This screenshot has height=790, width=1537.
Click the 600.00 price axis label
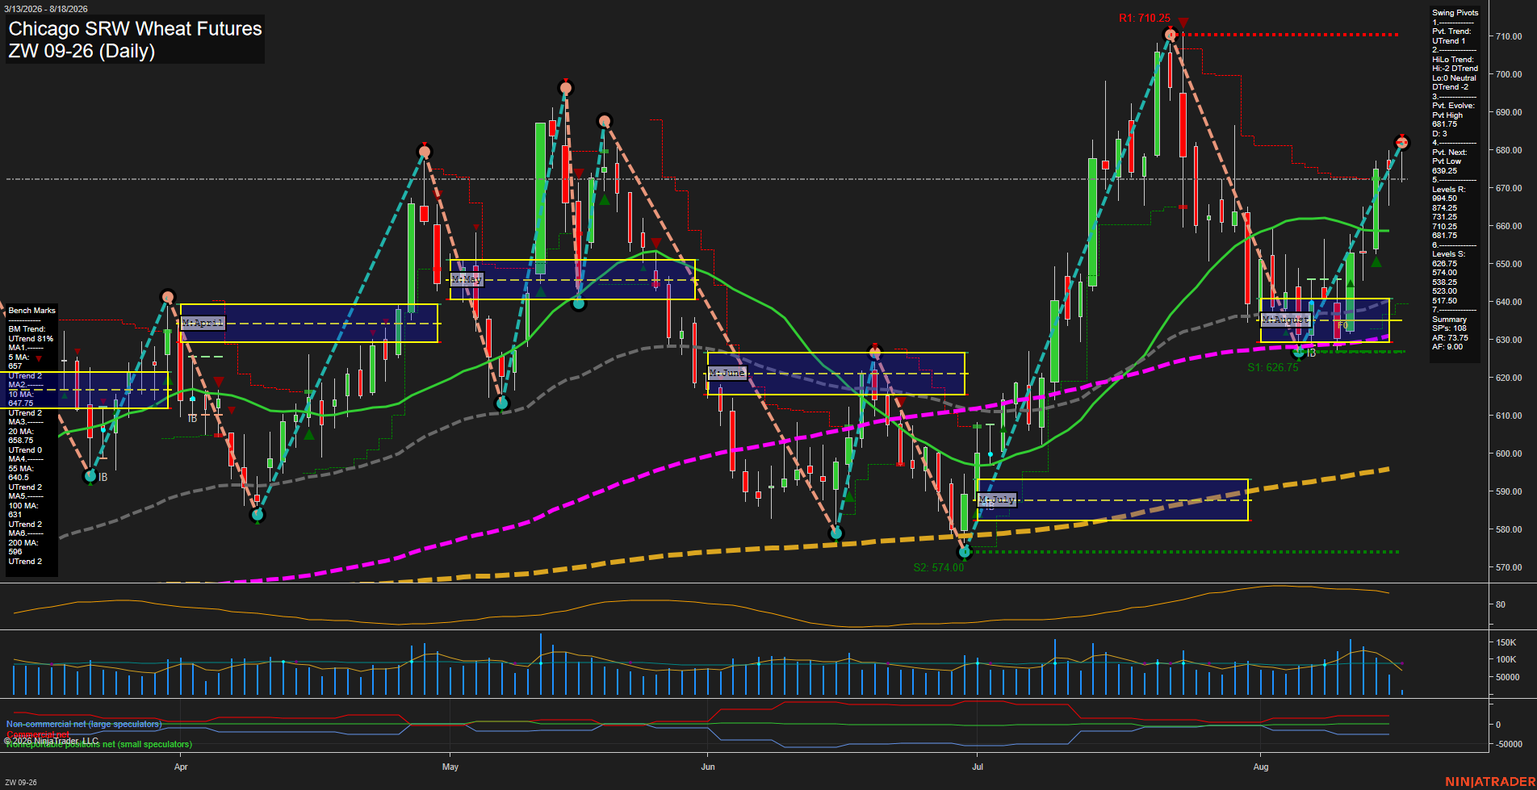click(1509, 454)
